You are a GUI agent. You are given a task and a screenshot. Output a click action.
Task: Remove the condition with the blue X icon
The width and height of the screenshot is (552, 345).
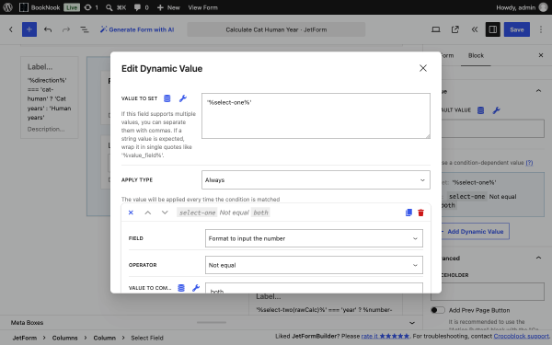point(131,213)
